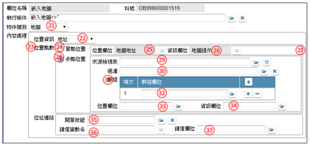This screenshot has width=310, height=146.
Task: Click folder icon beside 鍵值變數名 field
Action: (x=161, y=129)
